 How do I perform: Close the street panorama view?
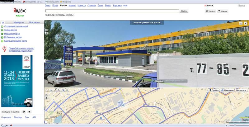tap(246, 23)
